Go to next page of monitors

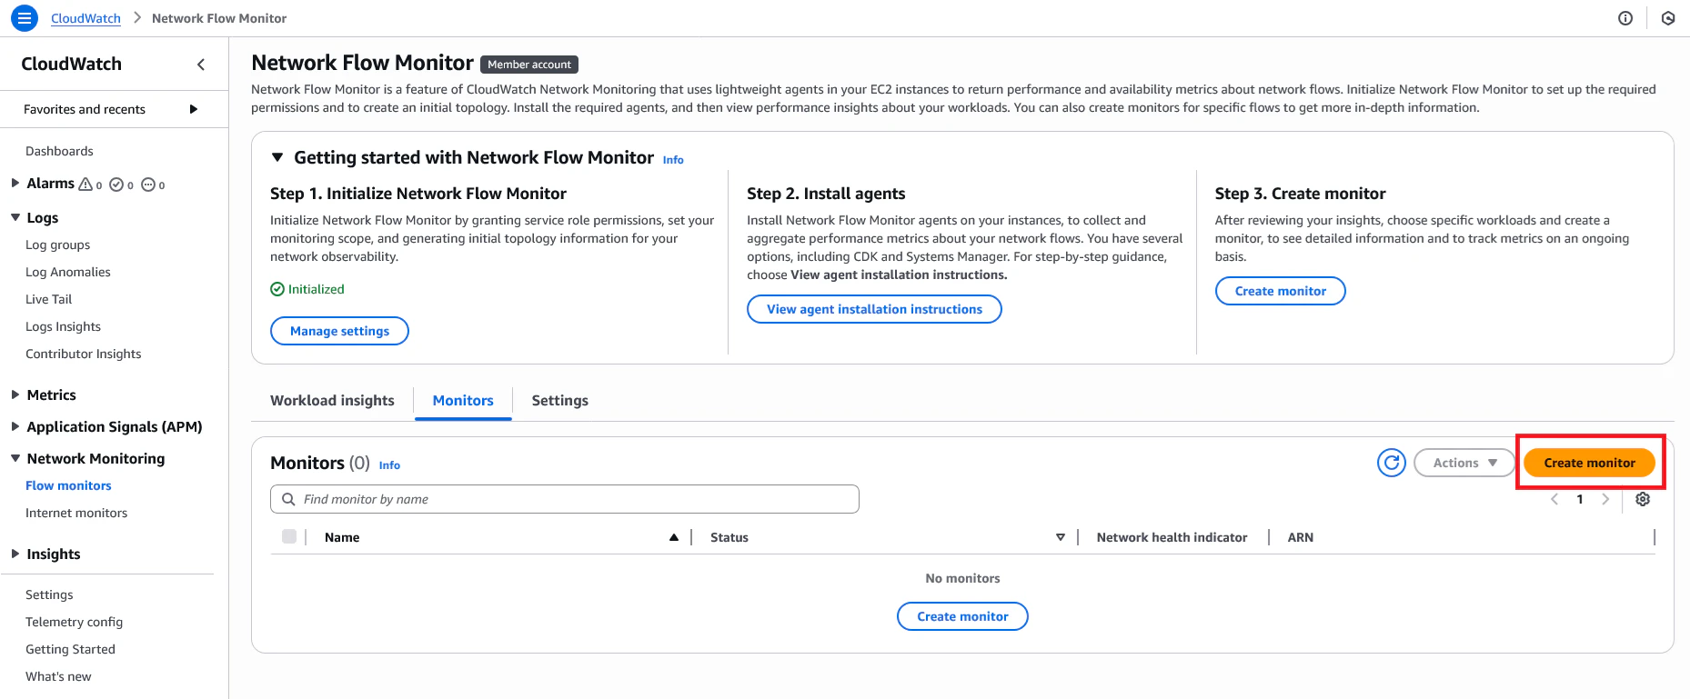pos(1605,499)
